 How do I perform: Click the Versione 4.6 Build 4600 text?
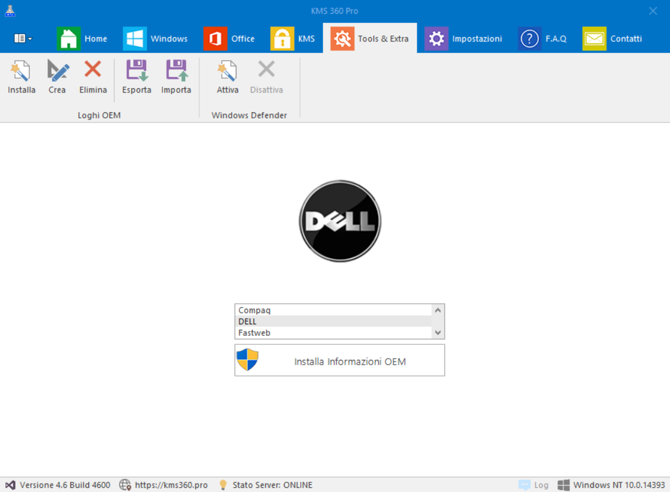[65, 485]
